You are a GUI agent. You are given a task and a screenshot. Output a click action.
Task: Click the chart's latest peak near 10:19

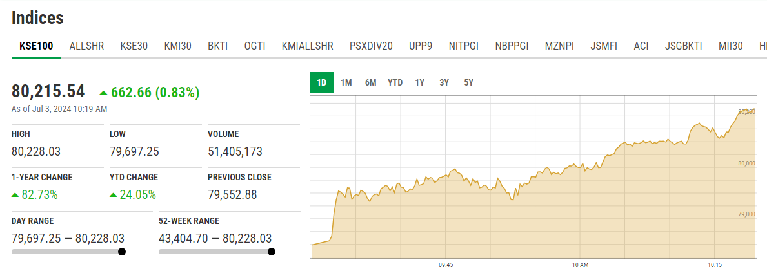746,110
